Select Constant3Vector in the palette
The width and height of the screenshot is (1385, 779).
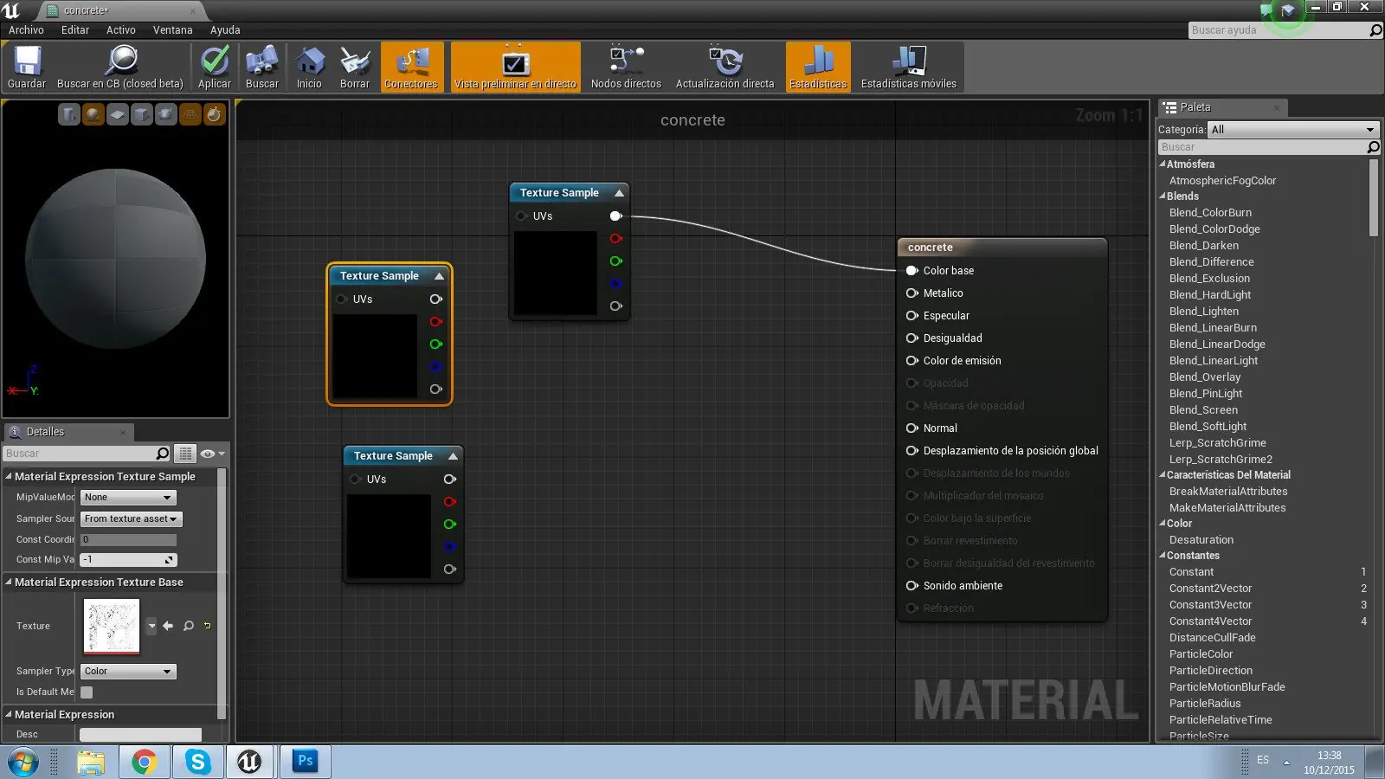click(1210, 605)
